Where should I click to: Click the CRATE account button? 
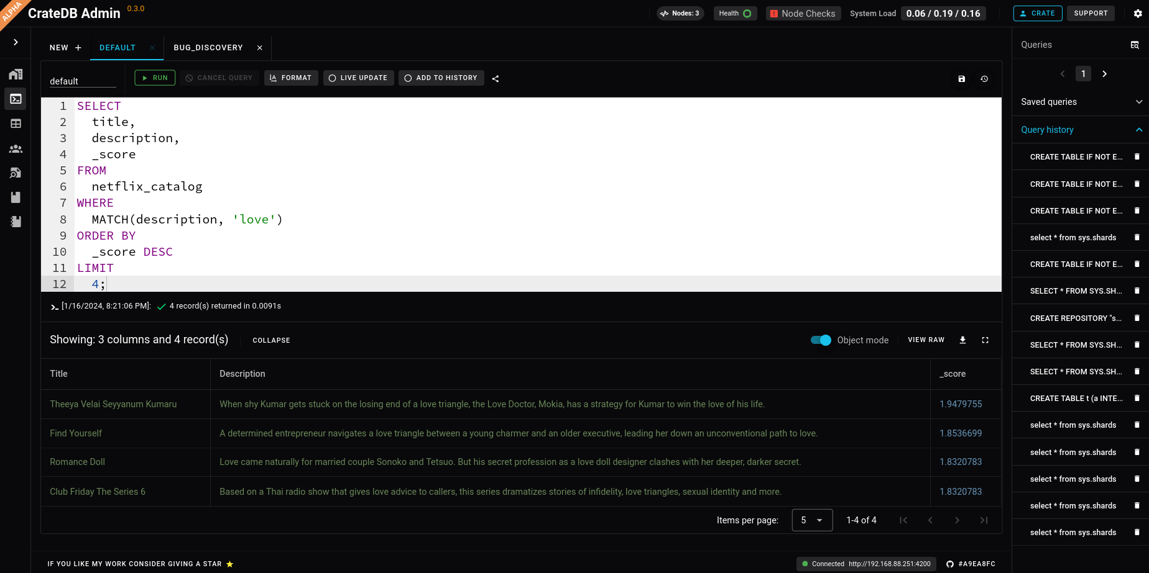(1038, 13)
